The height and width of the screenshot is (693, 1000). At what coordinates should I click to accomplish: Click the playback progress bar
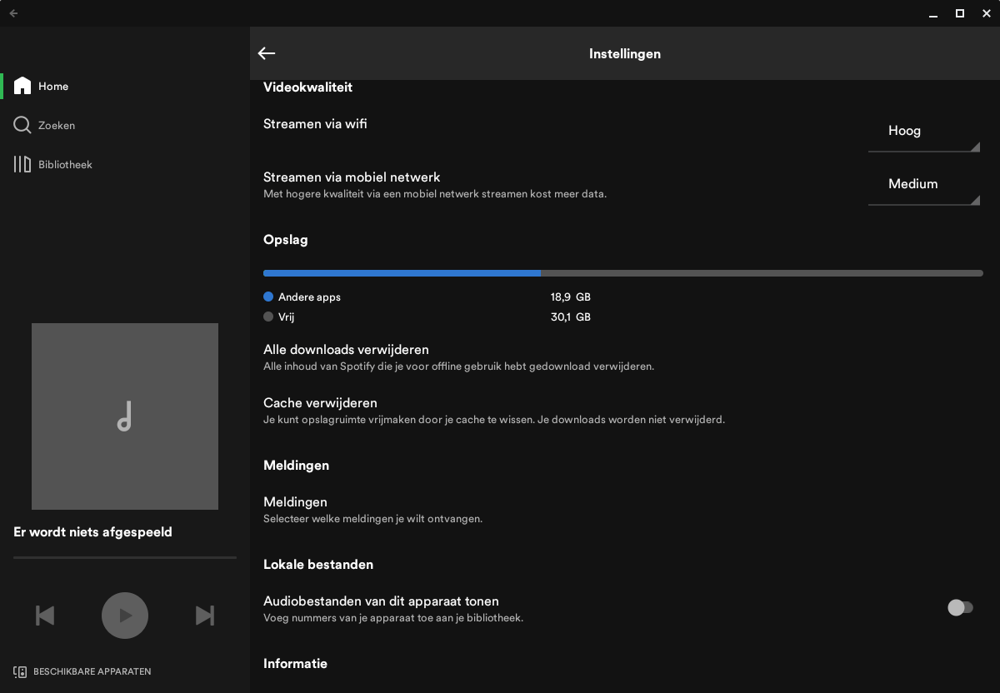pos(125,558)
